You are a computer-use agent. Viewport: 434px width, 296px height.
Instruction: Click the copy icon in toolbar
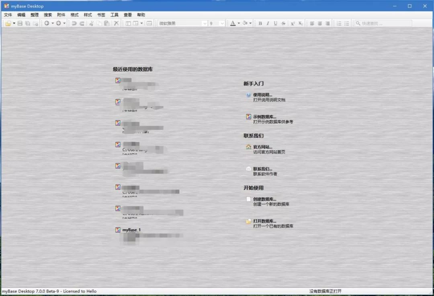[99, 24]
